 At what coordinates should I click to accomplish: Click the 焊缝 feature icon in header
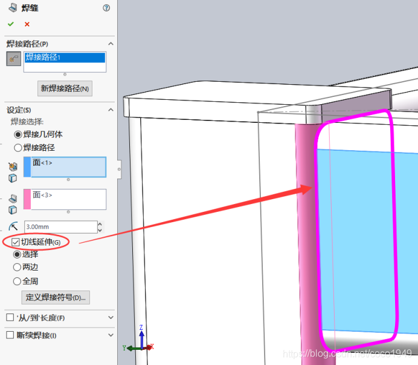(x=13, y=8)
